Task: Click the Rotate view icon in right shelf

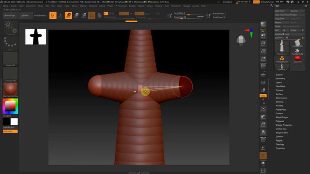Action: coord(263,132)
